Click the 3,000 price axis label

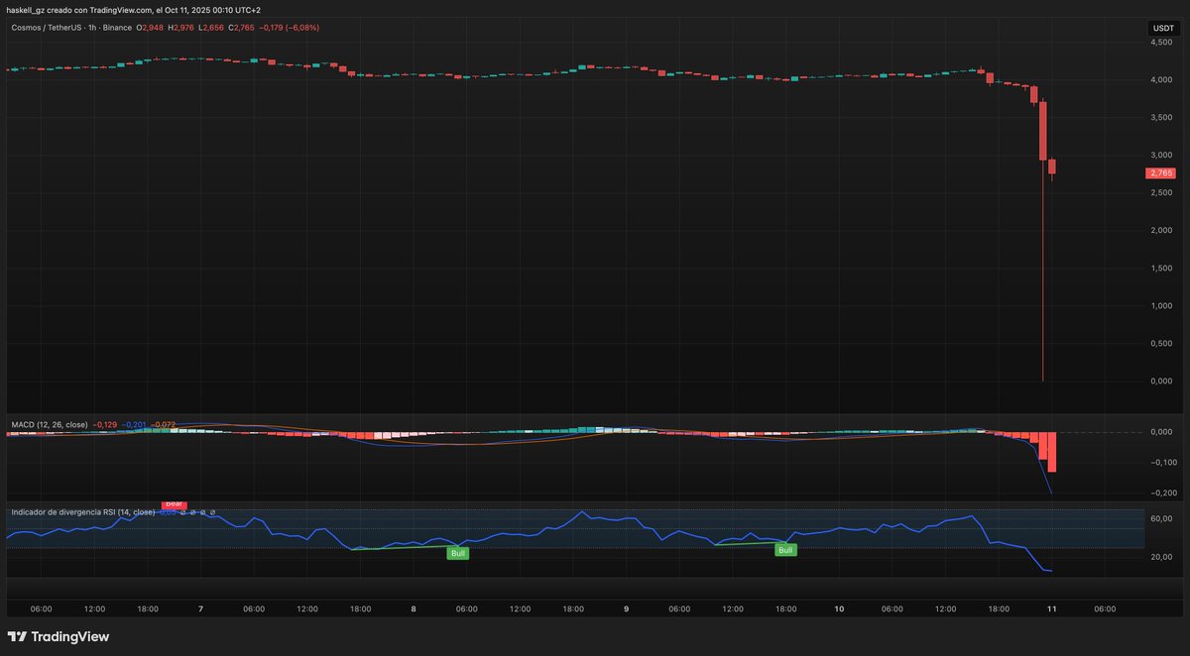click(x=1161, y=155)
